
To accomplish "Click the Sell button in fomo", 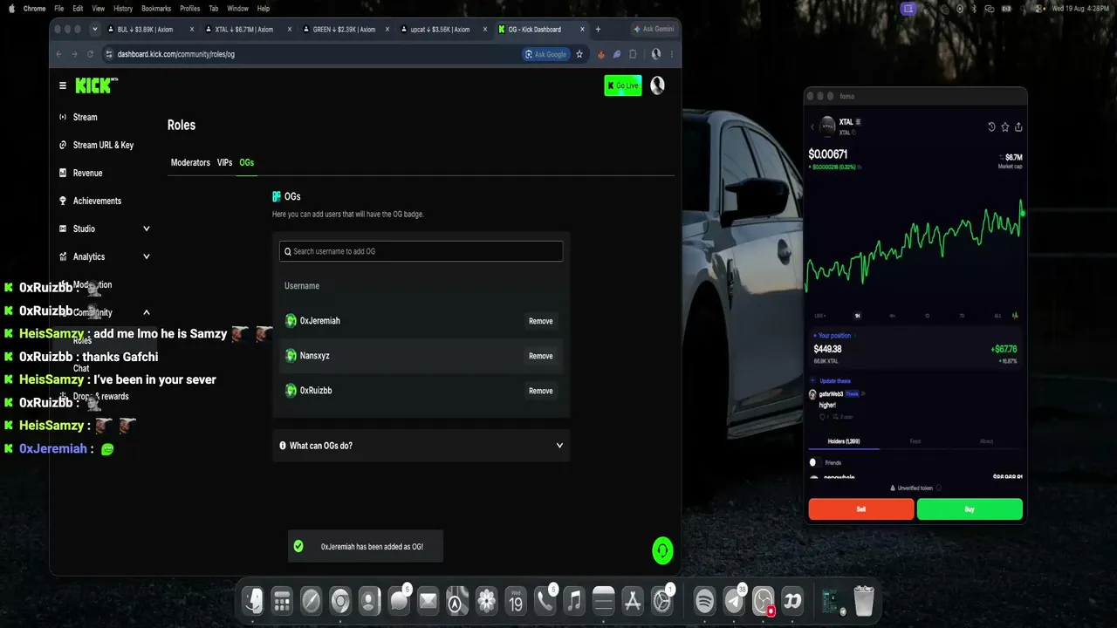I will pos(861,509).
